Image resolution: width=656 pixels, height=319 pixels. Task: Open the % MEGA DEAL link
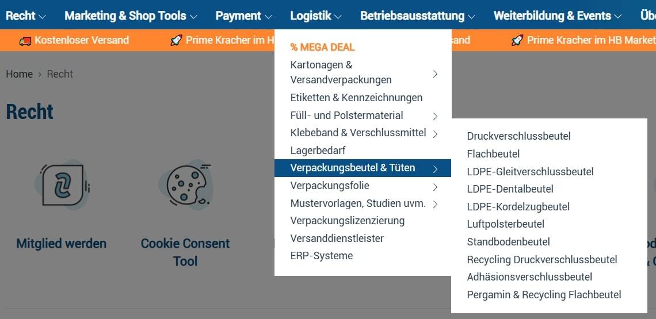coord(322,47)
